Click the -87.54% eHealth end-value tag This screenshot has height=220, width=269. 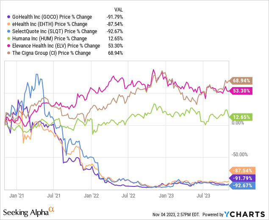(x=241, y=170)
